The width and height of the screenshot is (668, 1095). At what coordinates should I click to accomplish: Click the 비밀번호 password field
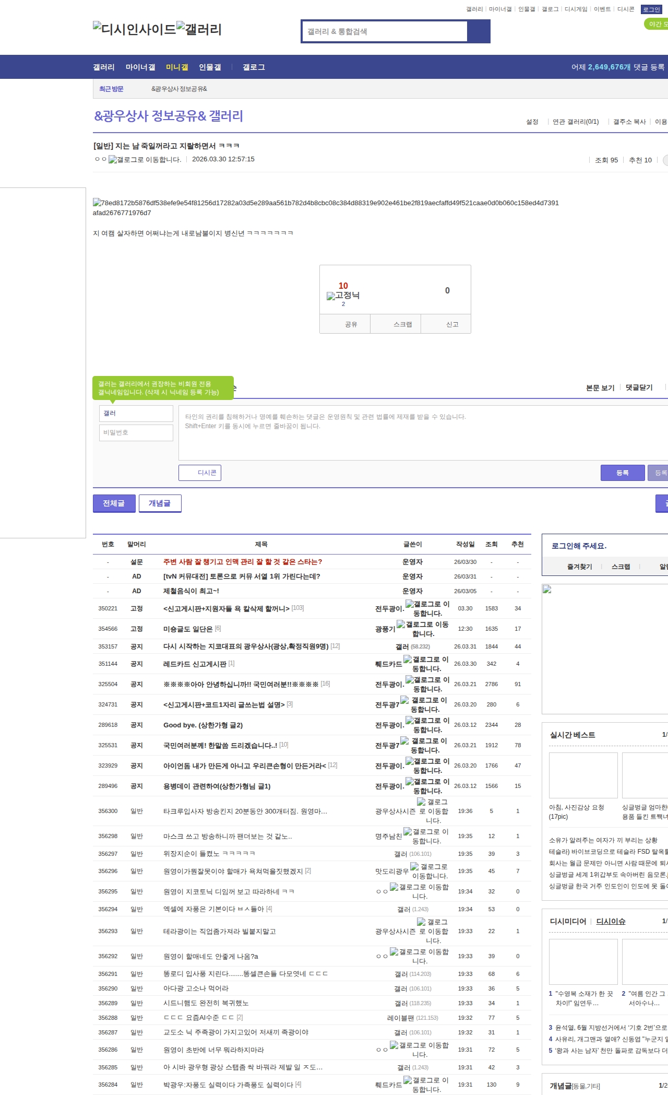pos(136,432)
